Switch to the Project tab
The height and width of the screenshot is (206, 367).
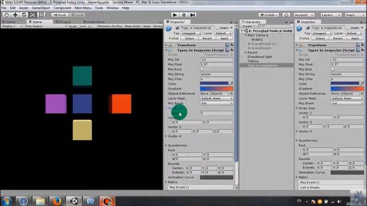[63, 22]
